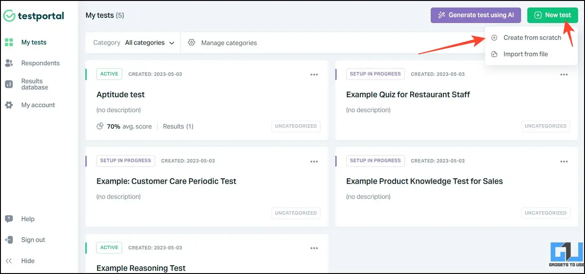View Results (1) on Aptitude test card
The height and width of the screenshot is (274, 585).
(178, 126)
